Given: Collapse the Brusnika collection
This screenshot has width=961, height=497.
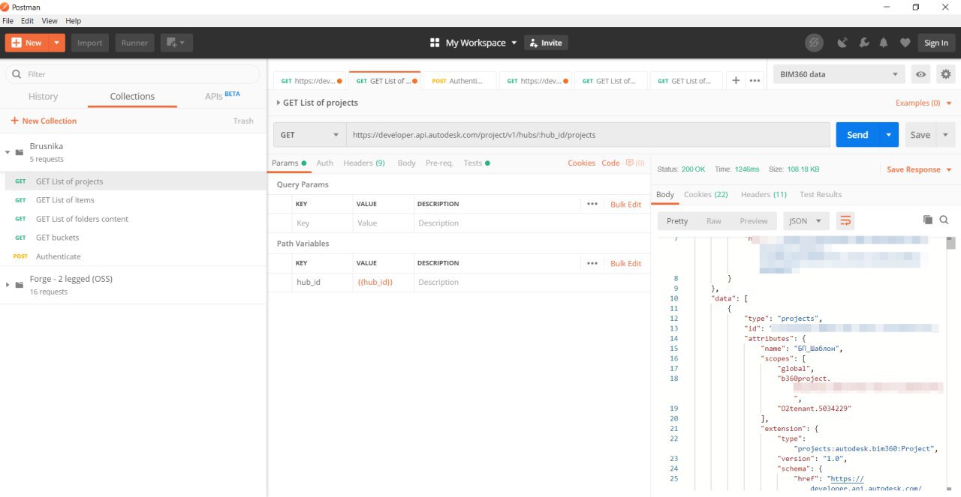Looking at the screenshot, I should 8,152.
